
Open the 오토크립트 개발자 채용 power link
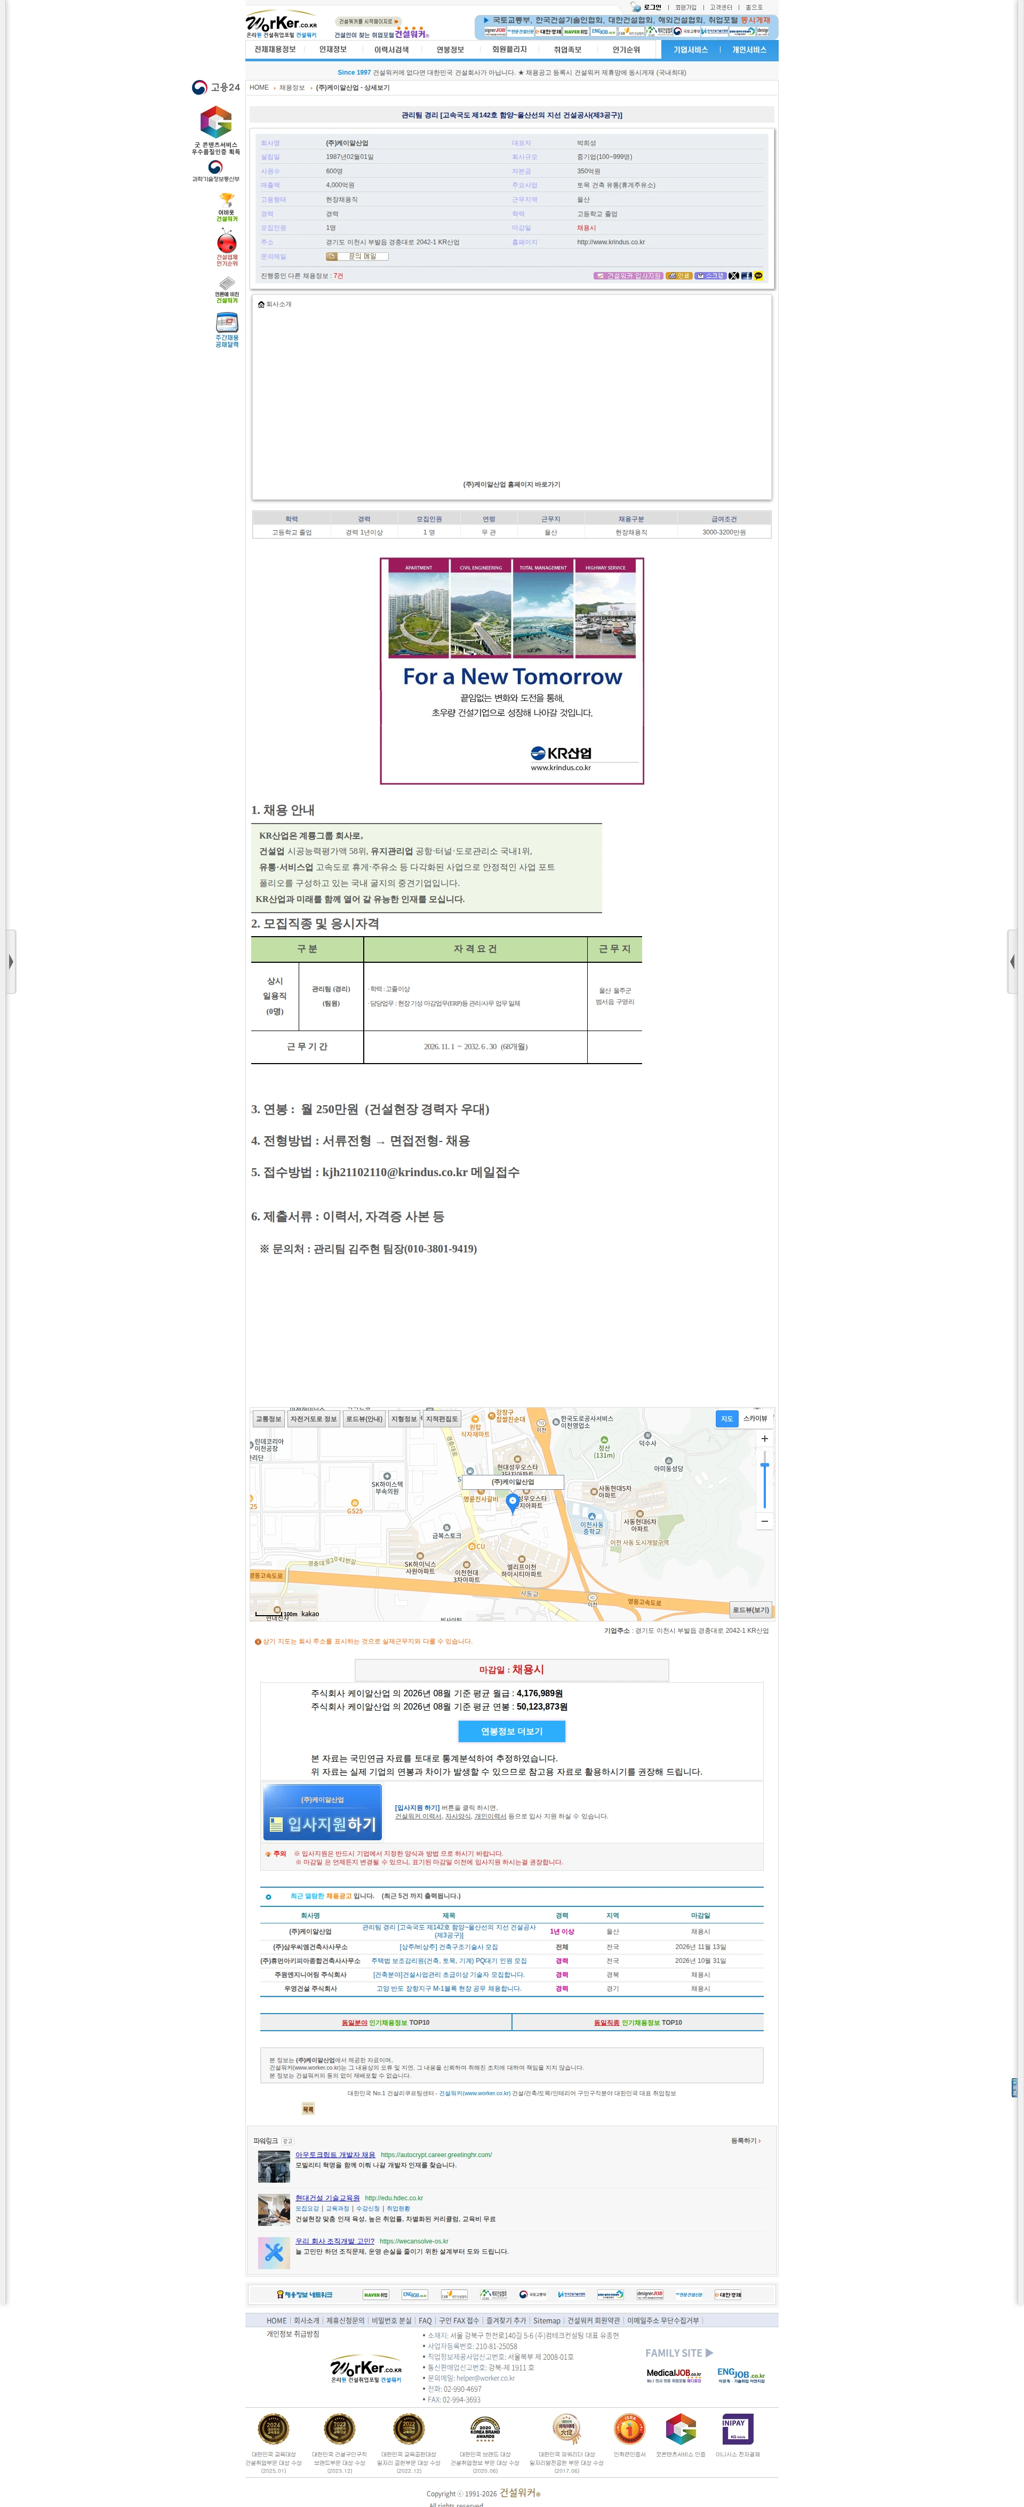click(335, 2155)
